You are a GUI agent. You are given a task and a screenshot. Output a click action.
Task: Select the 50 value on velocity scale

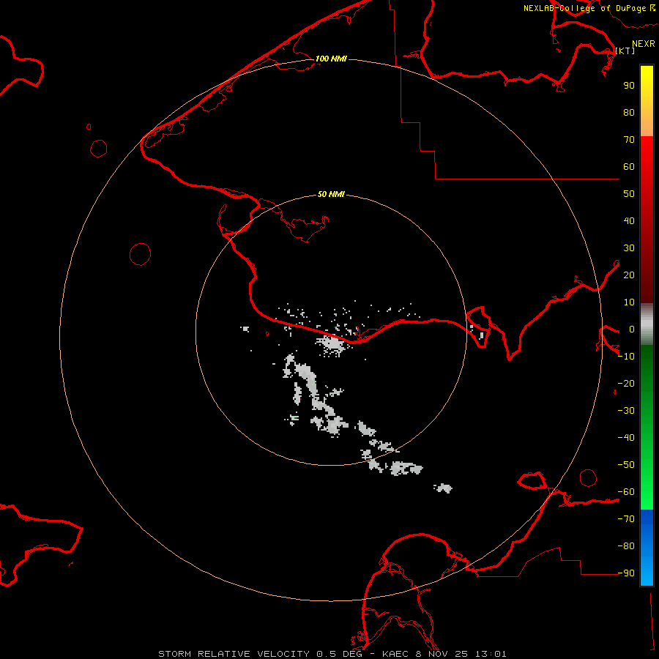tap(629, 194)
